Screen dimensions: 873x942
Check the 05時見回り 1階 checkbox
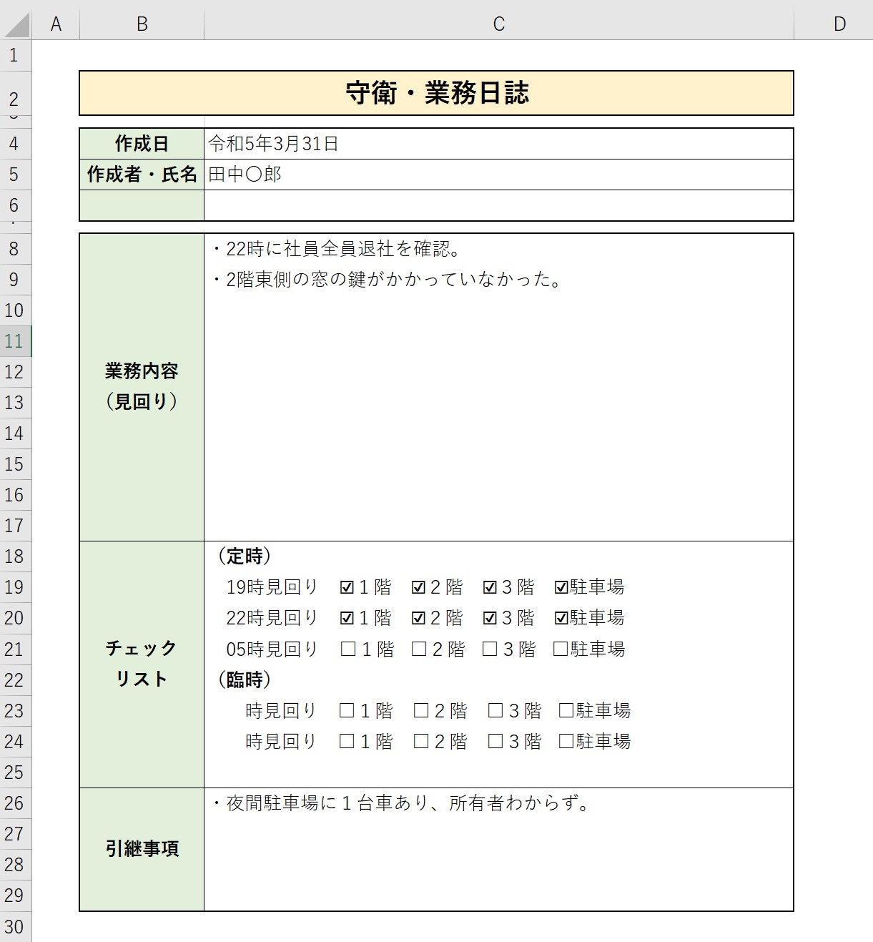(x=348, y=649)
